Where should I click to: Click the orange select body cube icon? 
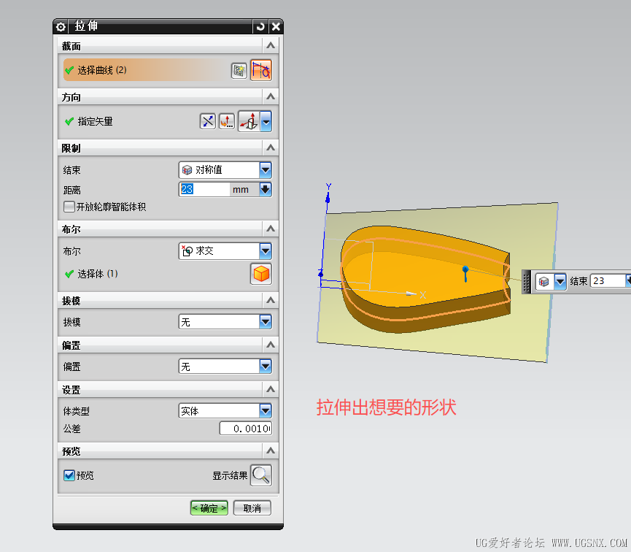coord(260,274)
